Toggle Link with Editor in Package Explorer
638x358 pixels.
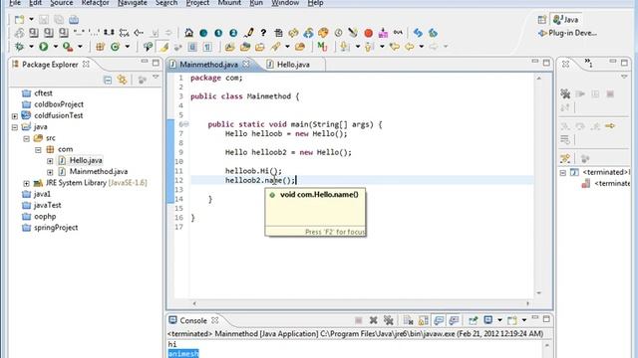click(x=122, y=80)
